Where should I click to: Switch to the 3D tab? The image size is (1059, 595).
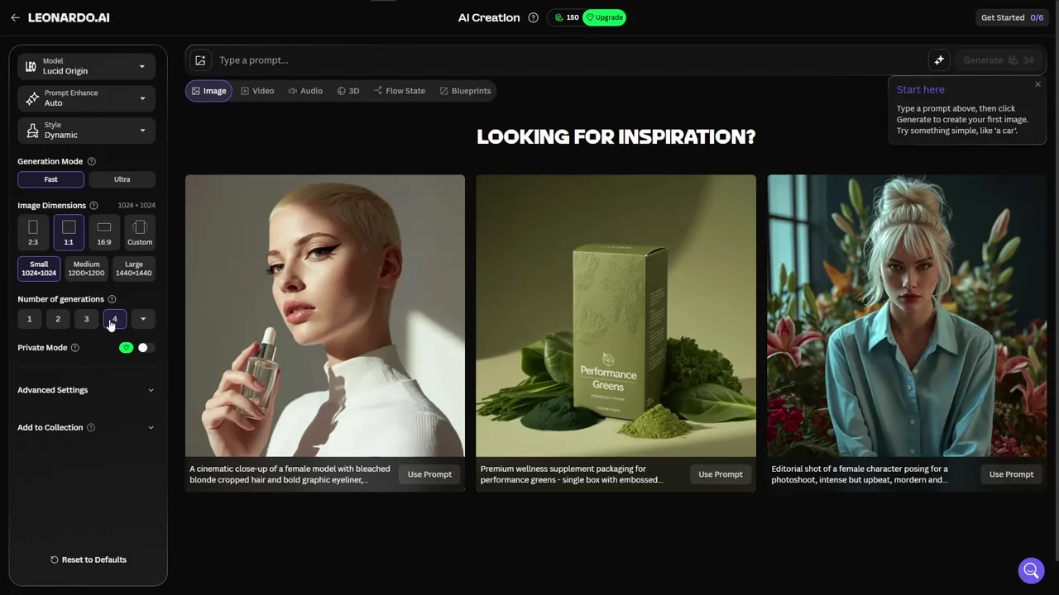[348, 91]
